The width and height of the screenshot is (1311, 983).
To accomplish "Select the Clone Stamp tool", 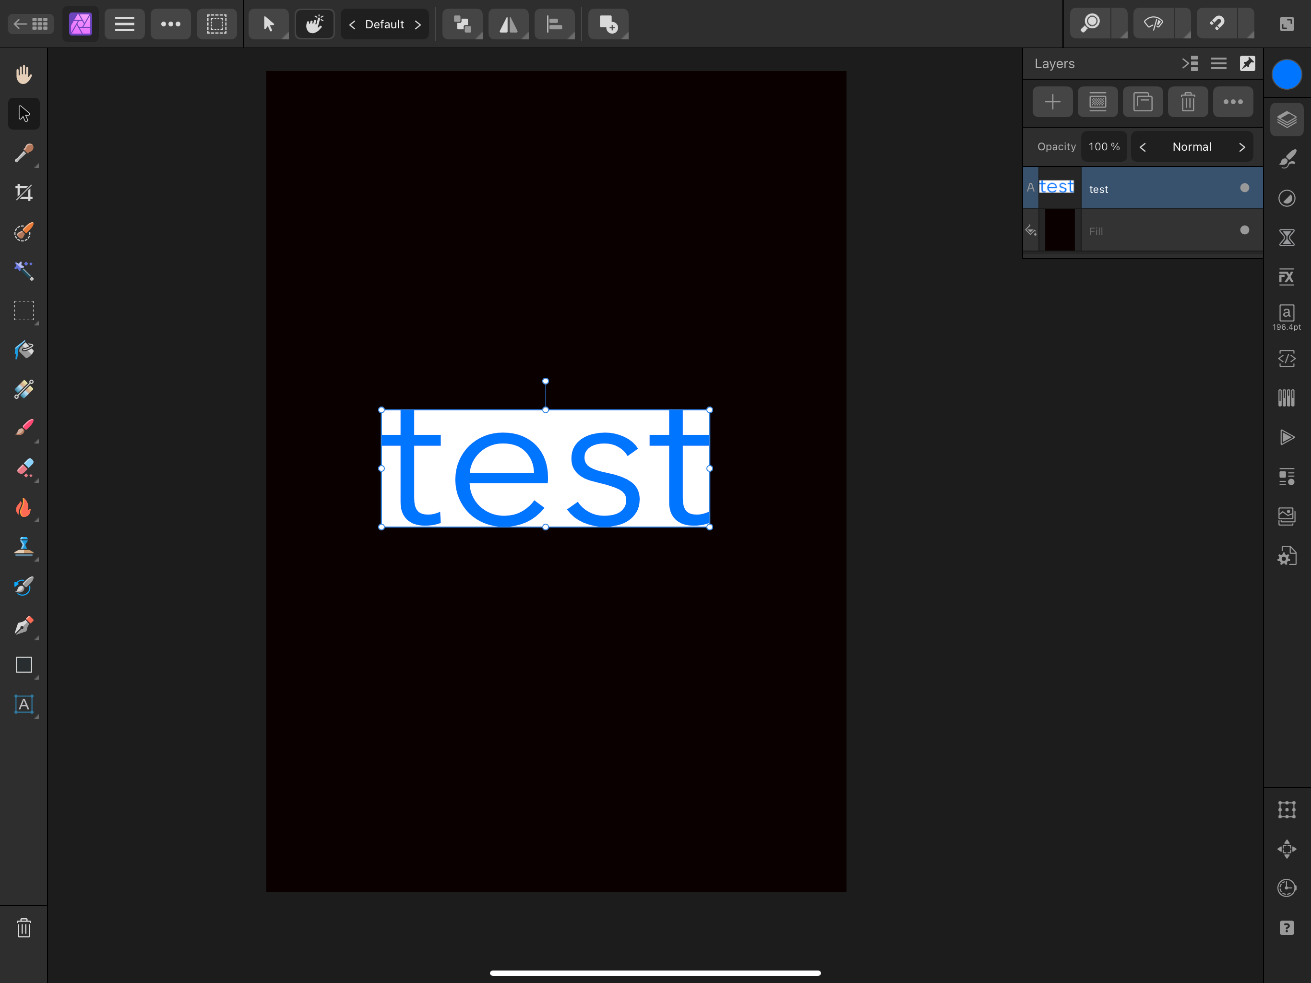I will click(x=24, y=547).
